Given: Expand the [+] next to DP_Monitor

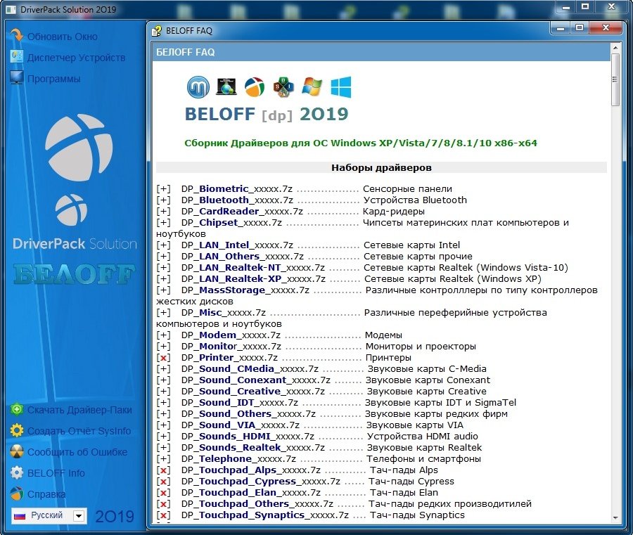Looking at the screenshot, I should [x=163, y=346].
